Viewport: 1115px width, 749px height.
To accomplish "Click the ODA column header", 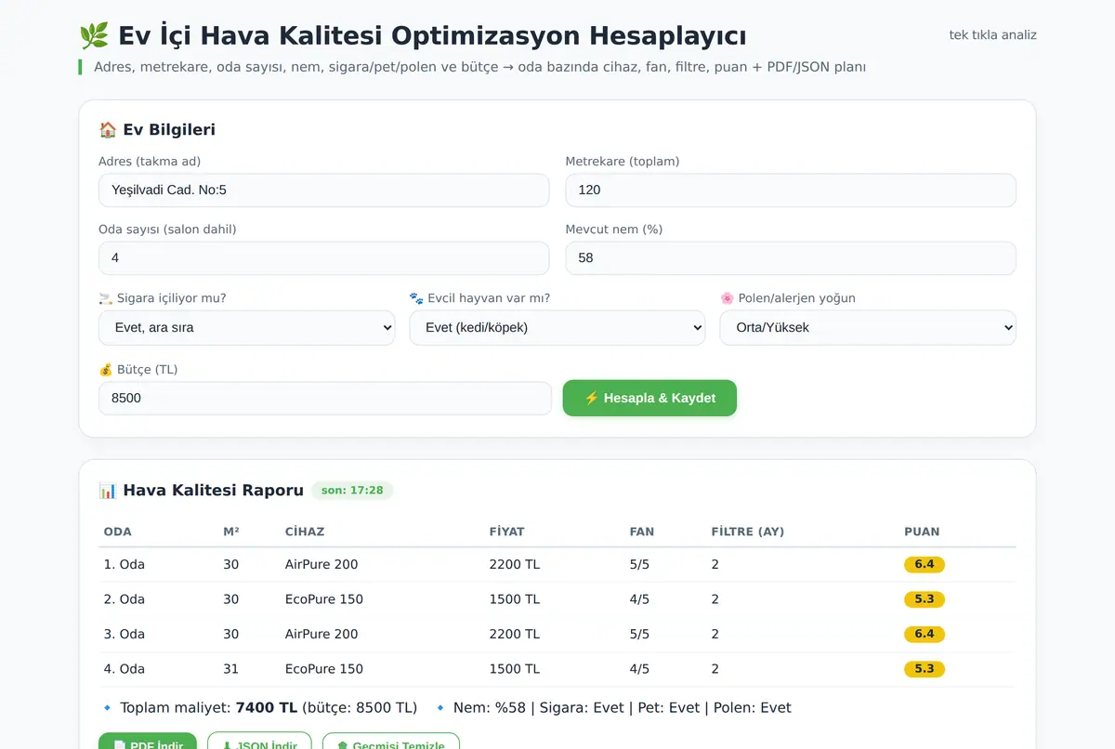I will [118, 532].
